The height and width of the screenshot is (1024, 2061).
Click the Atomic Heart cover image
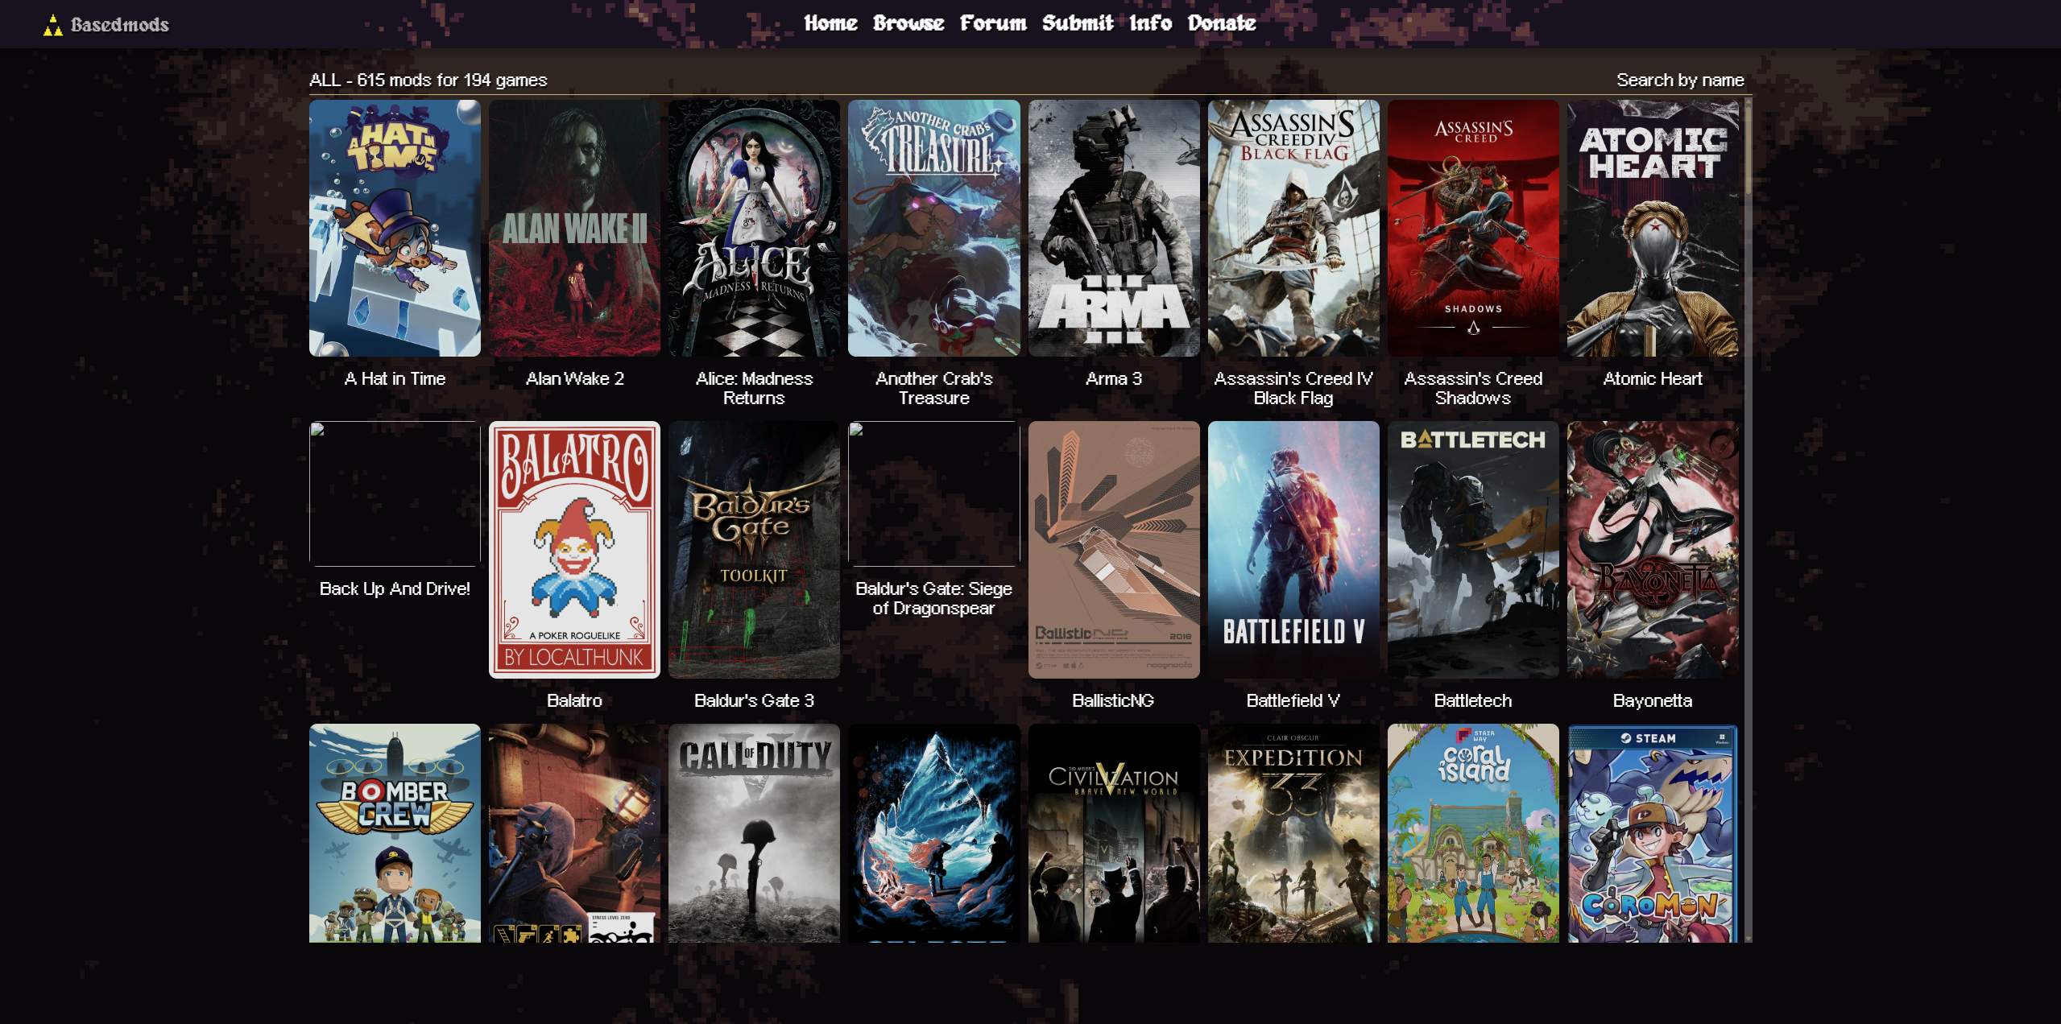[x=1653, y=228]
